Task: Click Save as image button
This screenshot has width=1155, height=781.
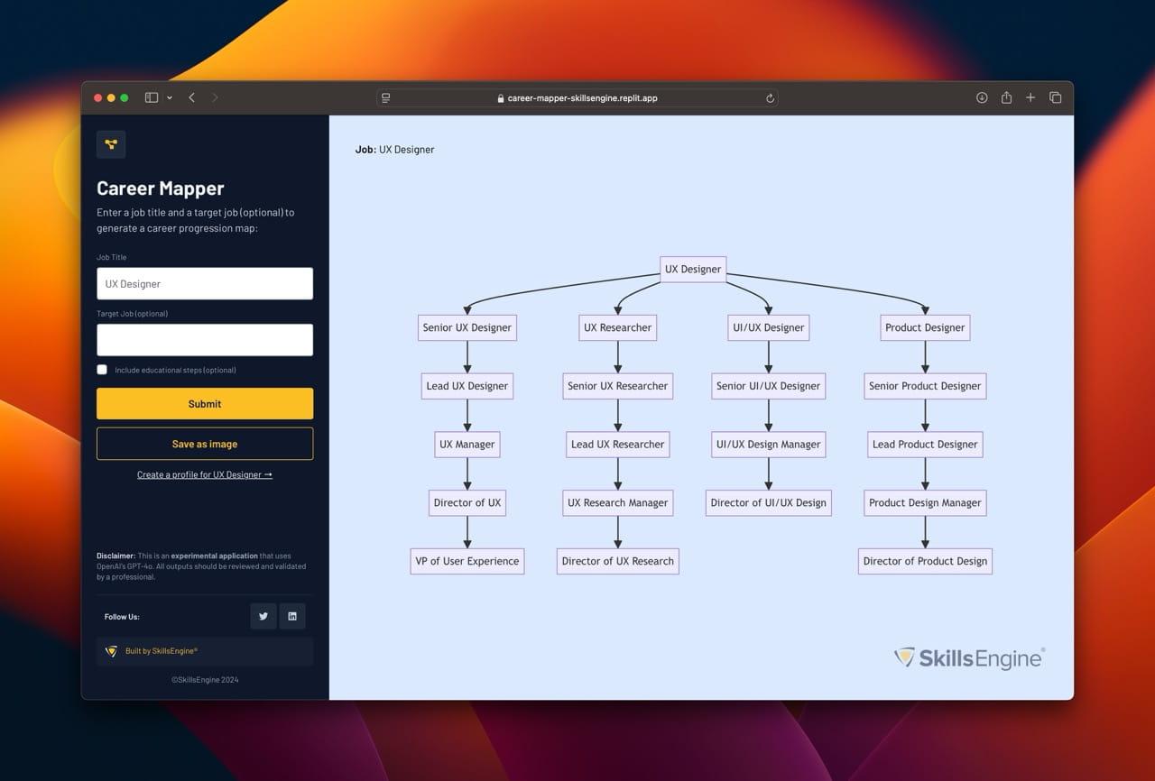Action: click(x=205, y=444)
